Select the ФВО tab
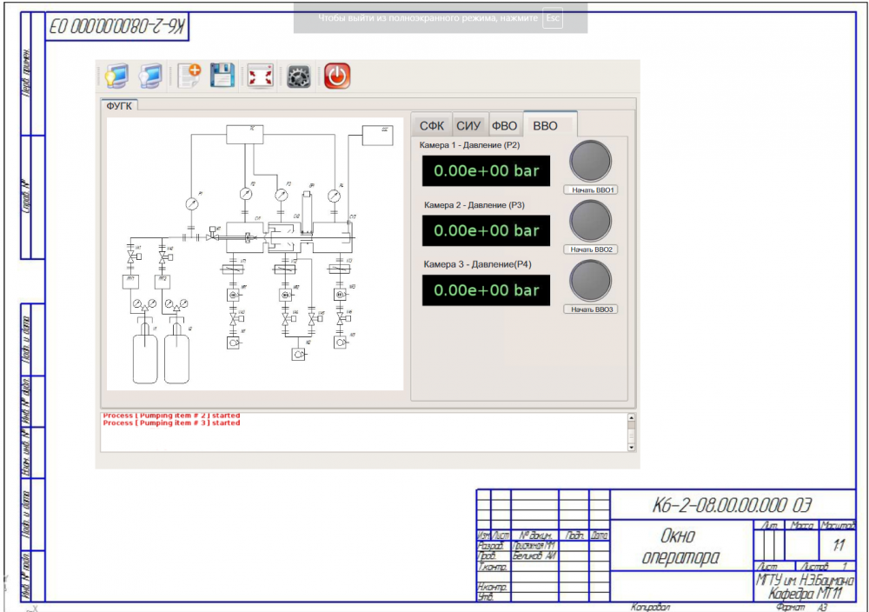The image size is (869, 612). coord(505,126)
